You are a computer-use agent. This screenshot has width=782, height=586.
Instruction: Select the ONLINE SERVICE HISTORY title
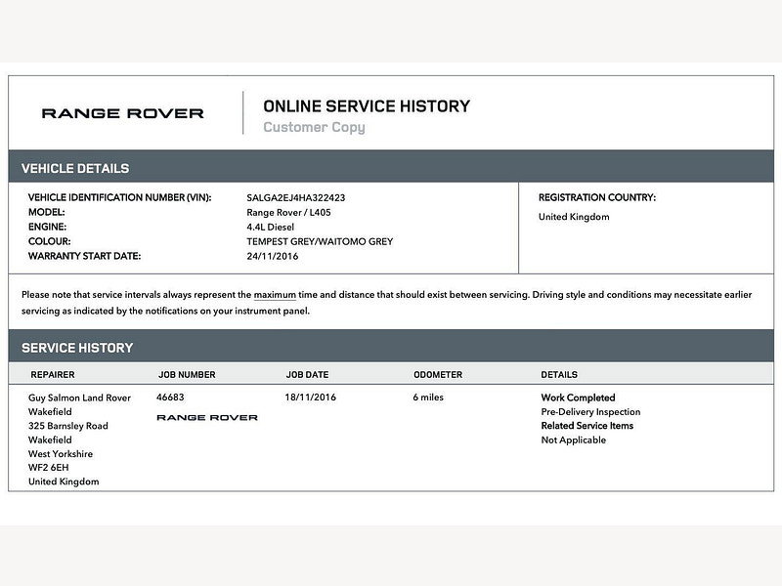coord(367,106)
